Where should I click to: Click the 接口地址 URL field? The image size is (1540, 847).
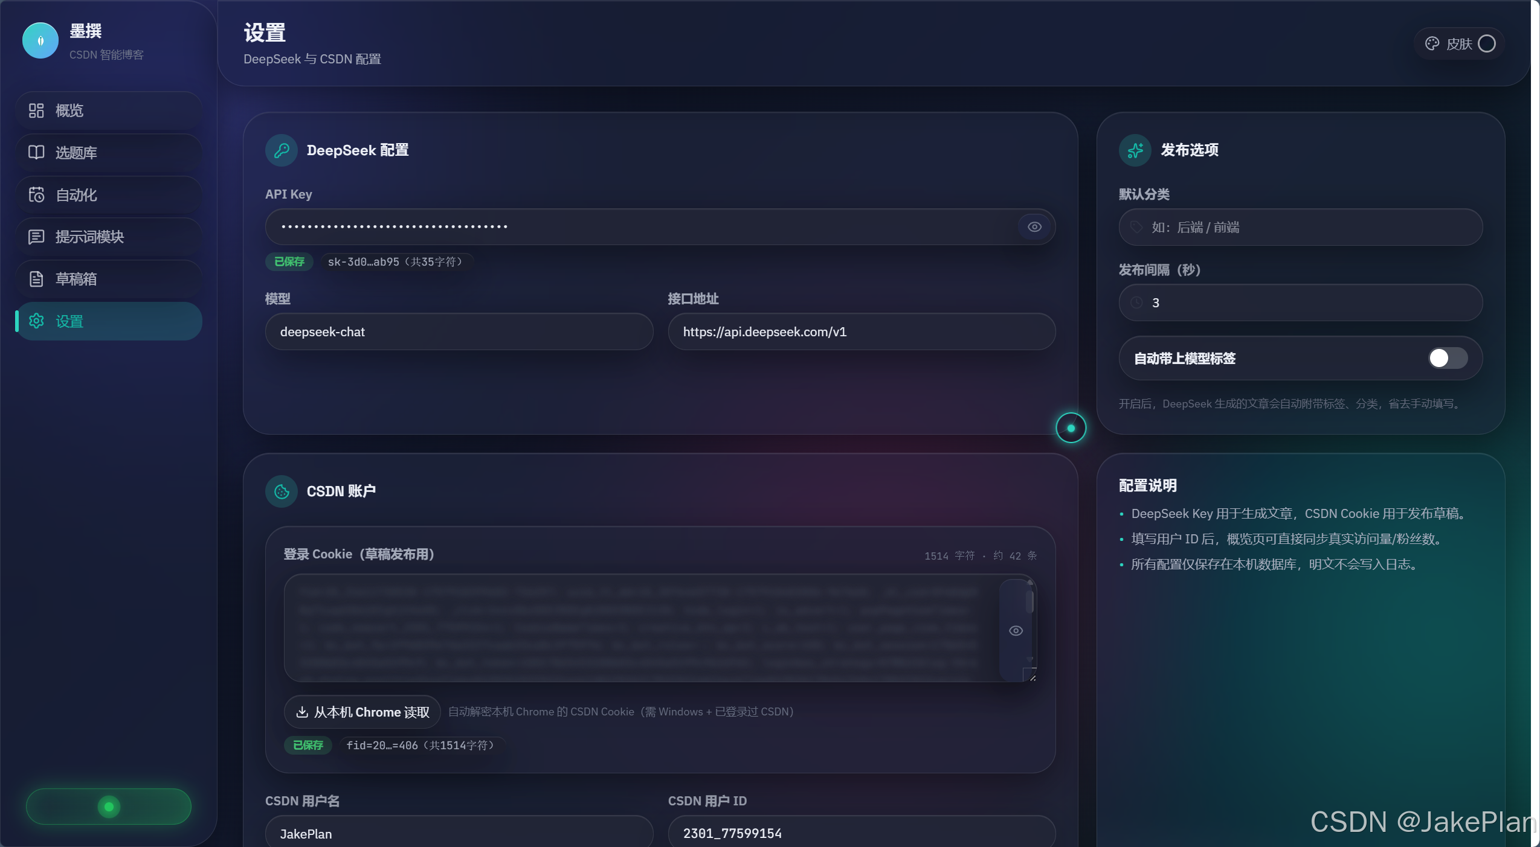pyautogui.click(x=862, y=332)
